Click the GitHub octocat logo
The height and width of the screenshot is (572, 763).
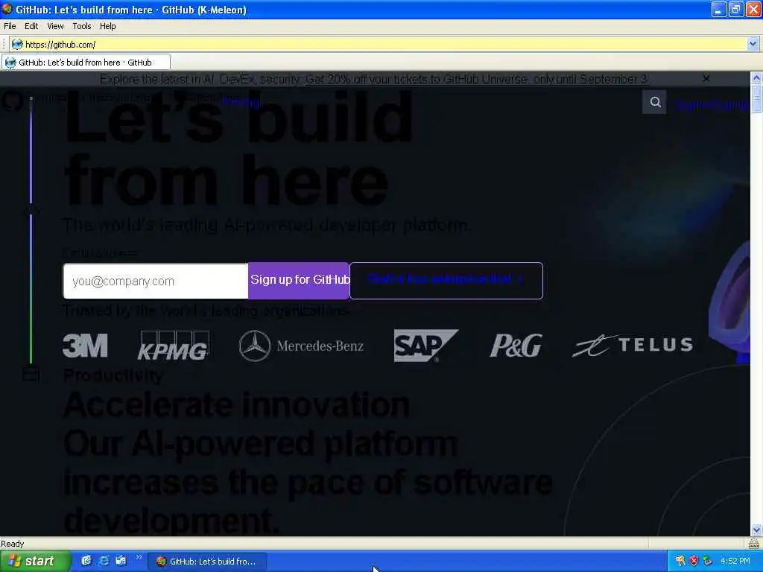12,101
